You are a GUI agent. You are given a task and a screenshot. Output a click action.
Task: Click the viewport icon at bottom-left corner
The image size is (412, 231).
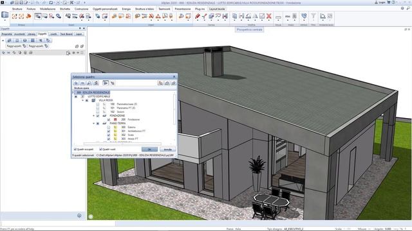point(91,217)
